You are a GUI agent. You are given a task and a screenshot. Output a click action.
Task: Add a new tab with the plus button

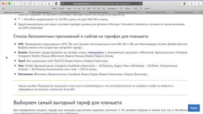coord(201,12)
